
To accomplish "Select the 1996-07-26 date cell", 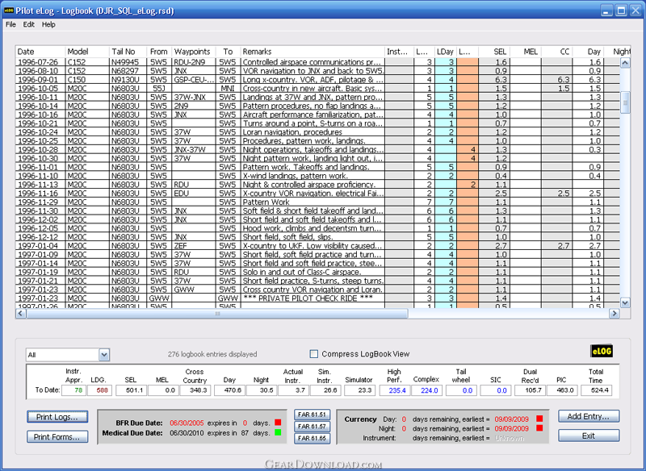I will coord(40,62).
